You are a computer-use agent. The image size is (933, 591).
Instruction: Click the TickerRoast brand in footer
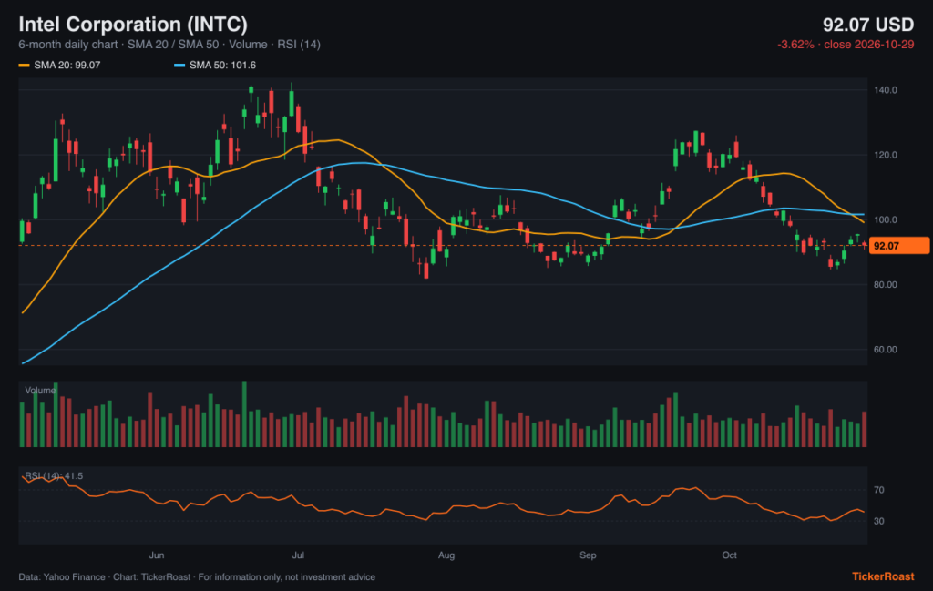pyautogui.click(x=883, y=576)
